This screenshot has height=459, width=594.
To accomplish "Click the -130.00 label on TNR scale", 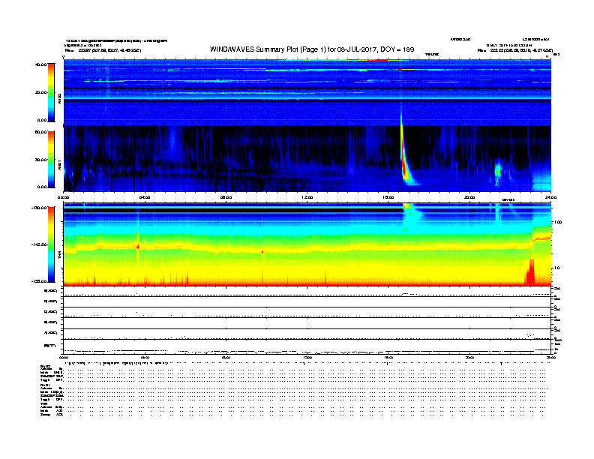I will click(40, 208).
